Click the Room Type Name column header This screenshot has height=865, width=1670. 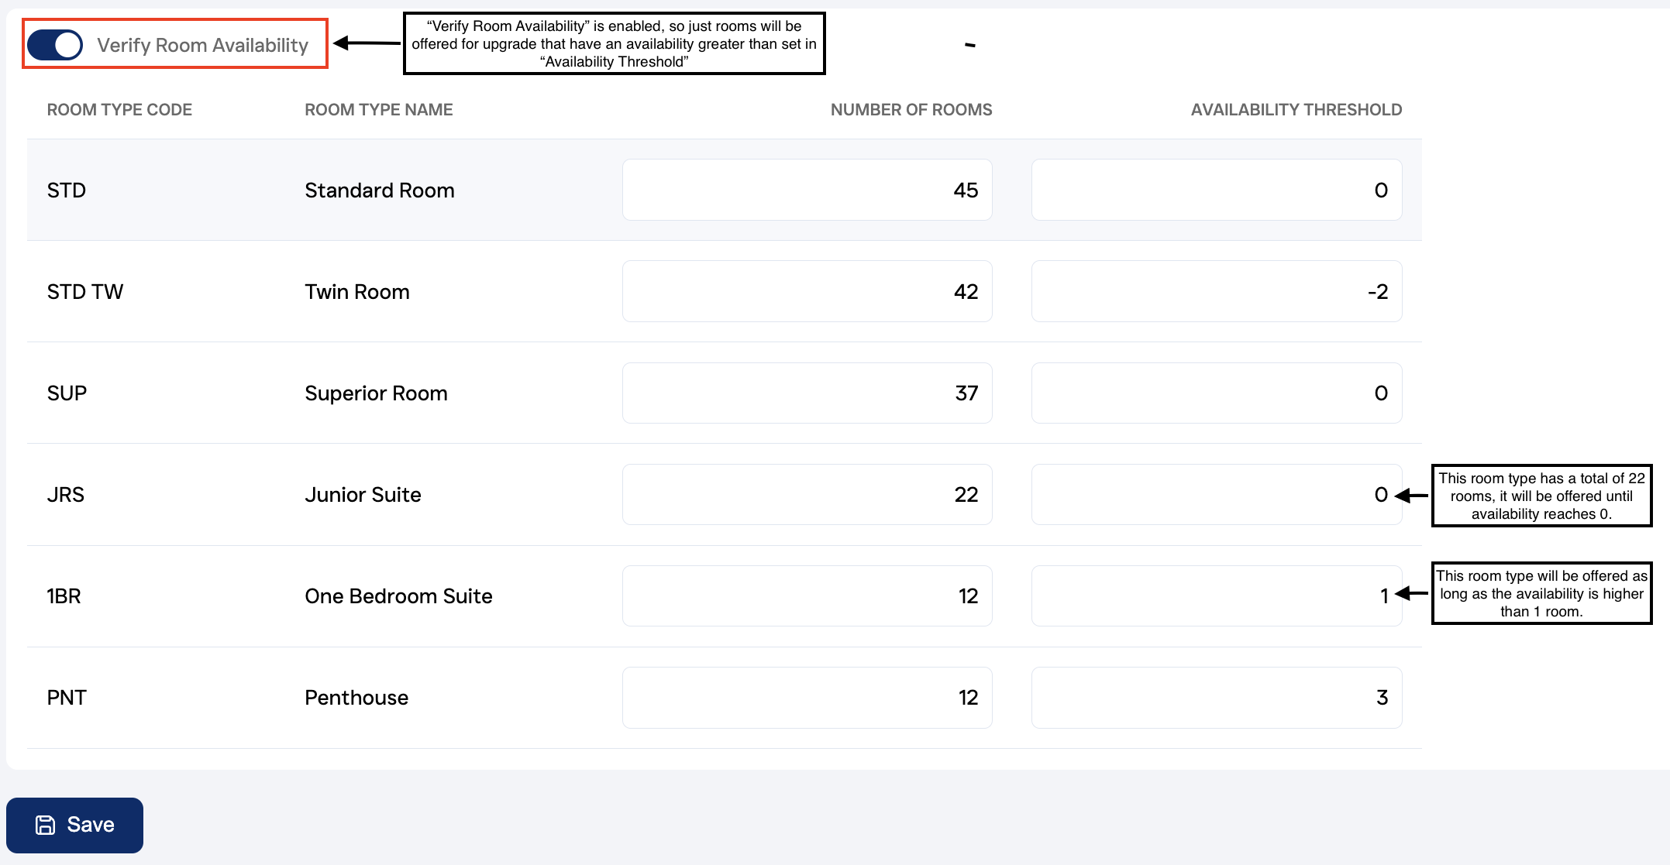coord(378,110)
